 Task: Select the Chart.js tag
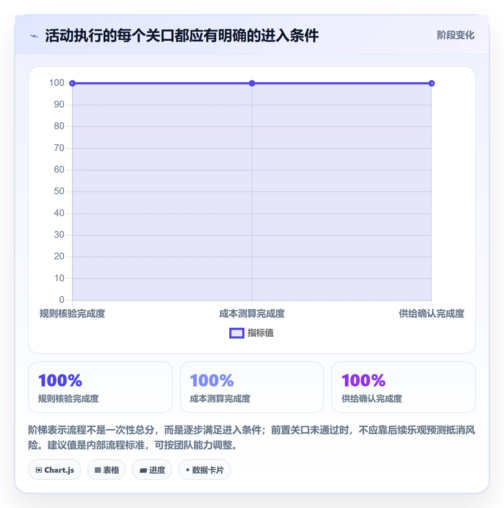coord(55,470)
